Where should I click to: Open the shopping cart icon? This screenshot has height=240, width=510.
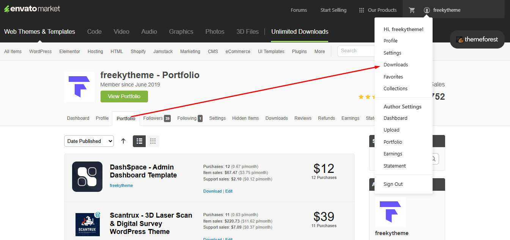tap(412, 10)
